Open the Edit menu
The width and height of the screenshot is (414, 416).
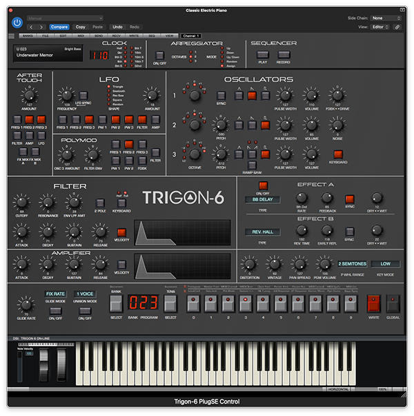pyautogui.click(x=63, y=36)
